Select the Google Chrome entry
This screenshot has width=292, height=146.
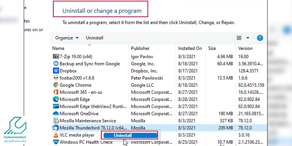pyautogui.click(x=76, y=85)
